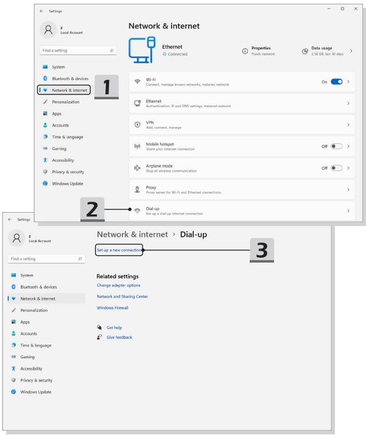Screen dimensions: 366x435
Task: Click back arrow in upper Settings window
Action: pyautogui.click(x=41, y=11)
